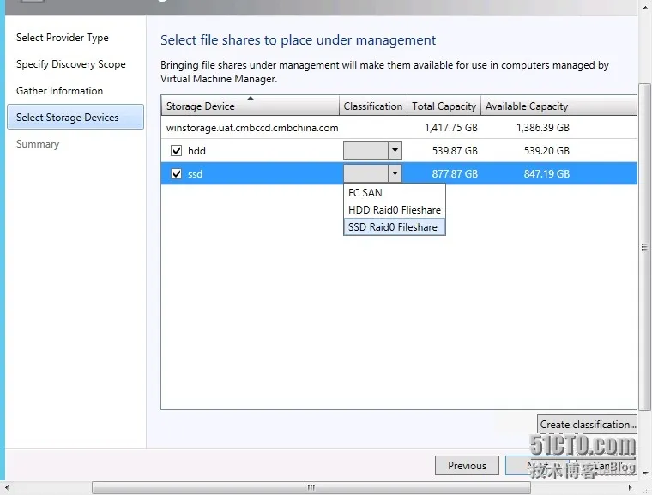Click the 877.87 GB total capacity cell
652x495 pixels.
tap(455, 174)
